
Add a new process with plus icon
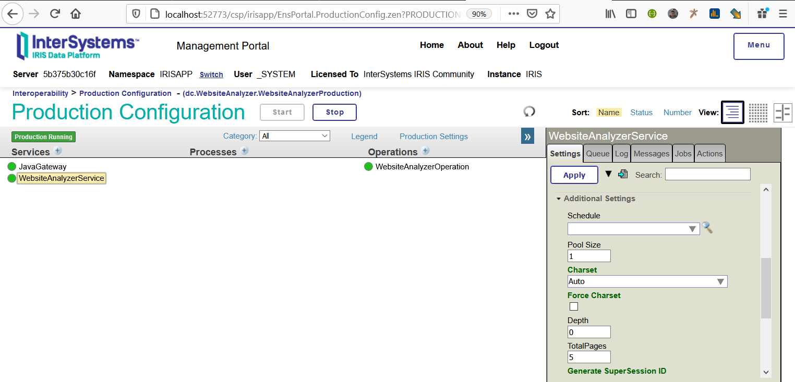[245, 151]
